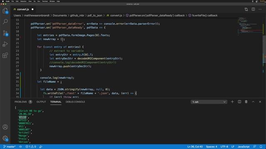Screen dimensions: 266x149
Task: Change language mode 'JavaScript'
Action: 244,147
